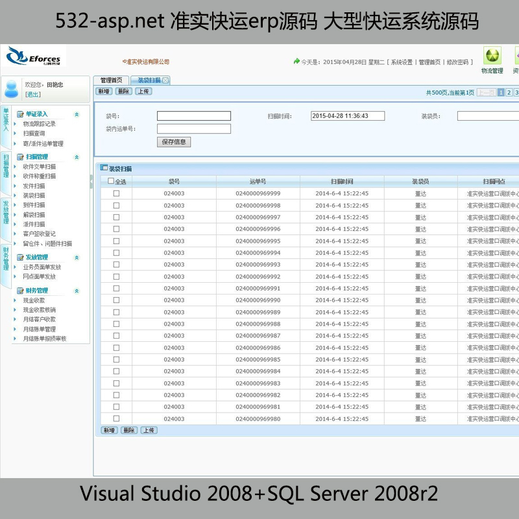Viewport: 519px width, 519px height.
Task: Click the 扫描时间 column header
Action: point(342,182)
